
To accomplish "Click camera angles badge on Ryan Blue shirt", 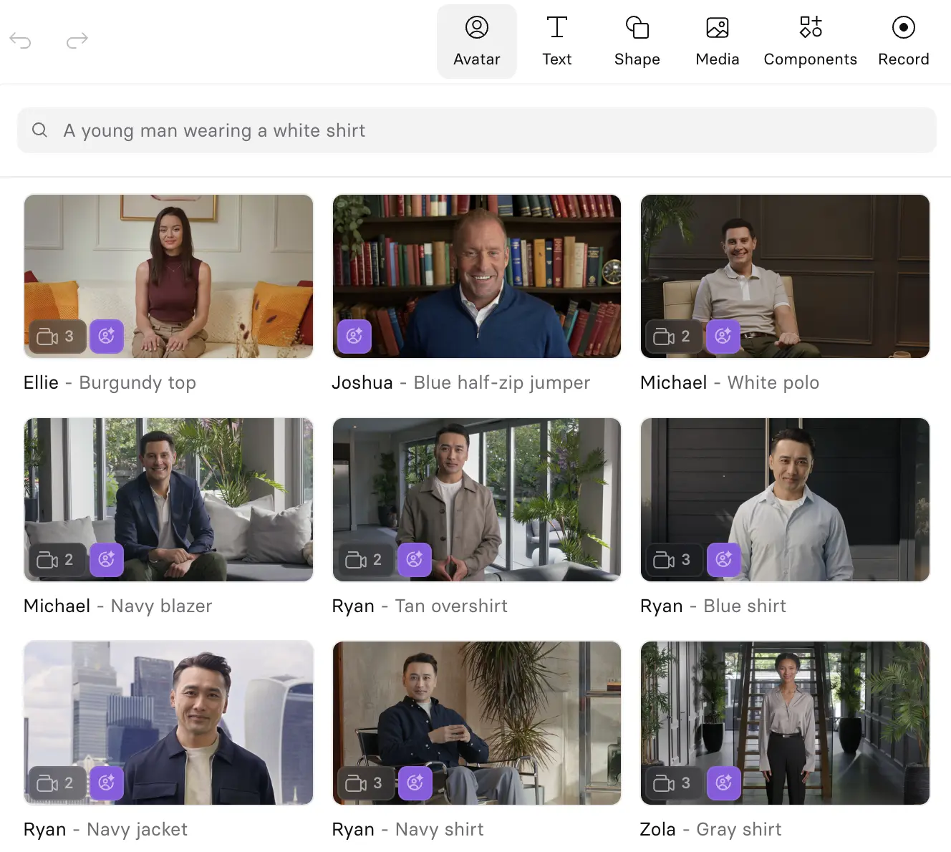I will coord(673,560).
